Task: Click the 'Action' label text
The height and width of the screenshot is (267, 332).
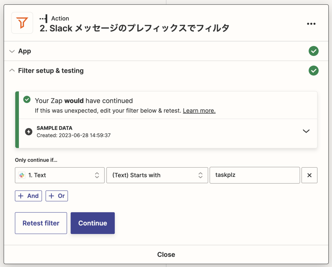Action: click(60, 19)
